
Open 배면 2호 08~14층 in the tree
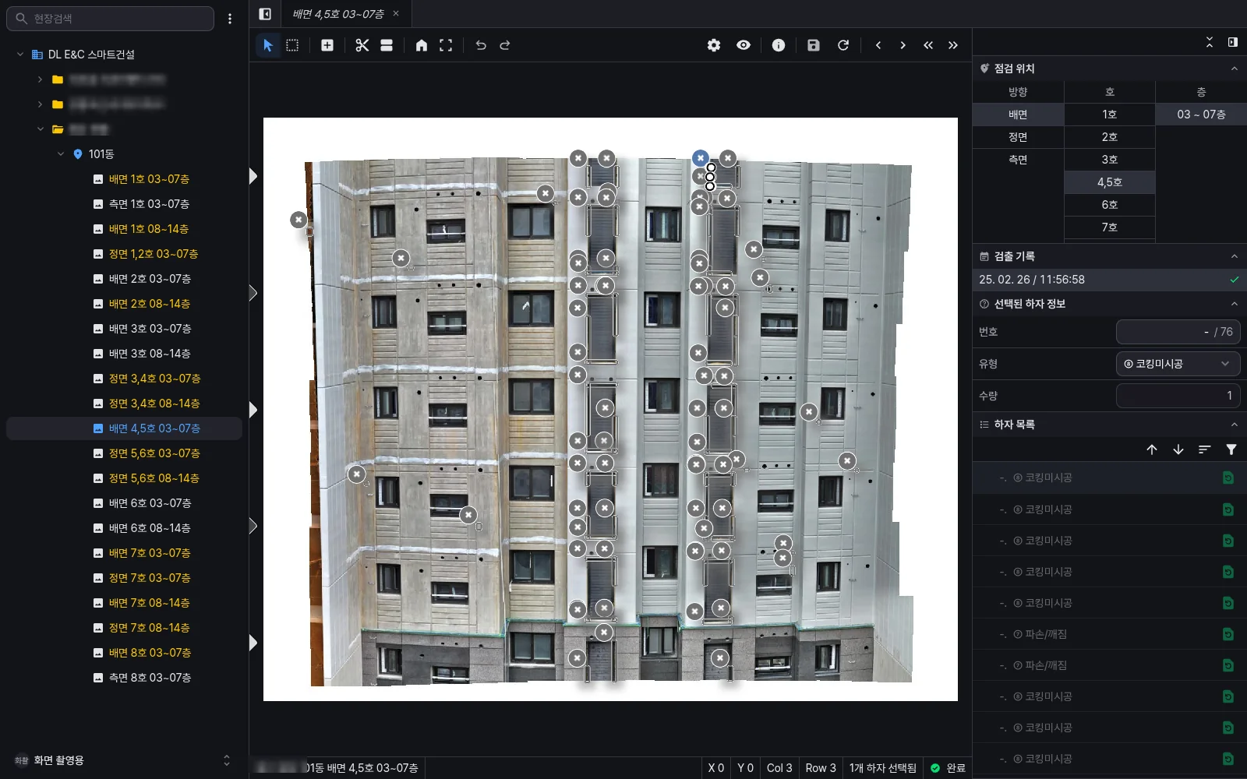pyautogui.click(x=149, y=304)
